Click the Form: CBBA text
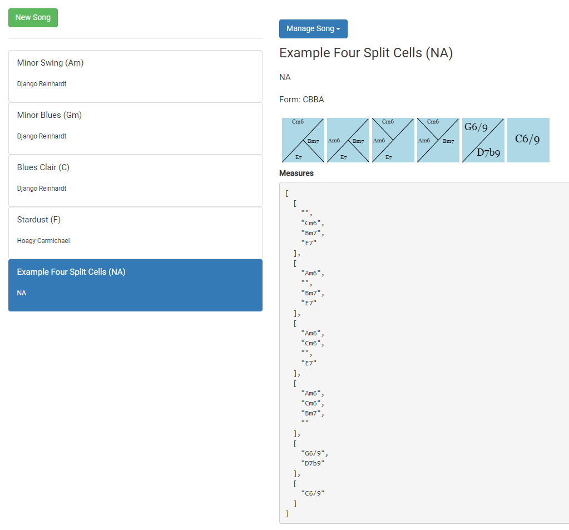The width and height of the screenshot is (569, 530). (301, 100)
